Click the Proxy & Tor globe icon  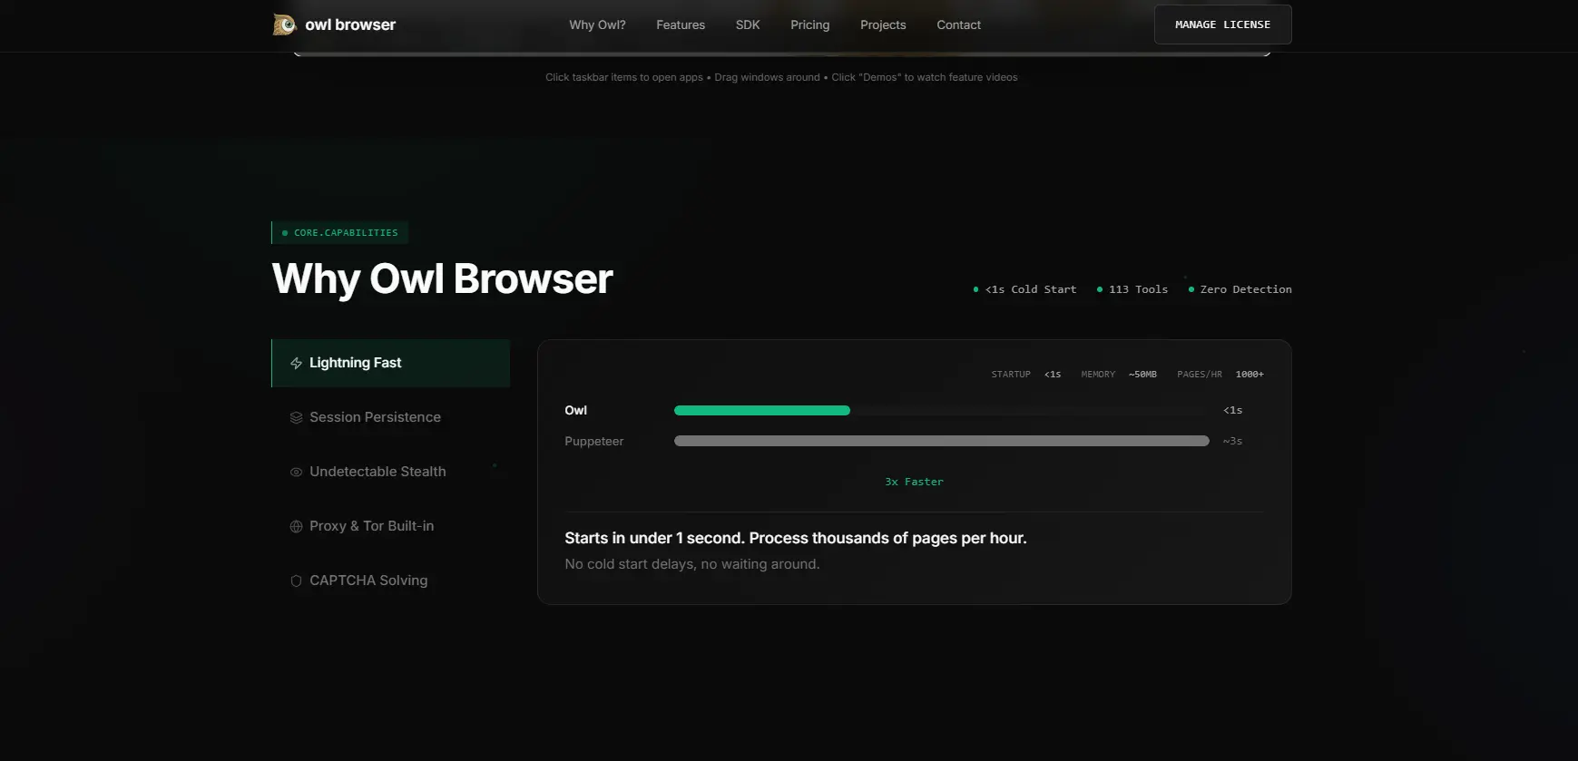(x=296, y=526)
